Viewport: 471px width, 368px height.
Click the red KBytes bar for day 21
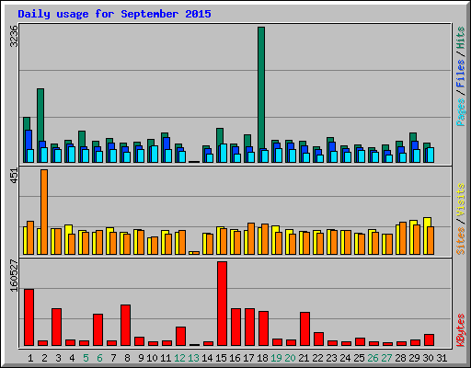pyautogui.click(x=304, y=328)
